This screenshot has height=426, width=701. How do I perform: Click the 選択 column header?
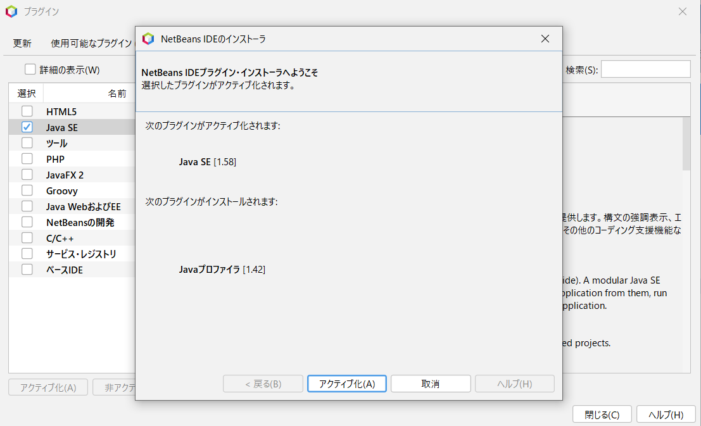[x=27, y=93]
